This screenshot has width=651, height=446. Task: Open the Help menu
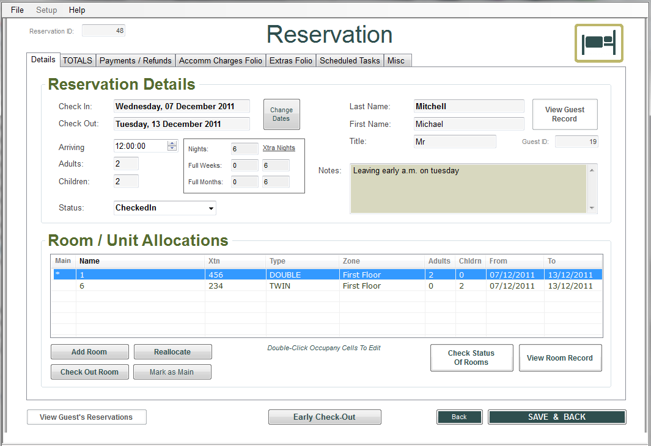77,10
